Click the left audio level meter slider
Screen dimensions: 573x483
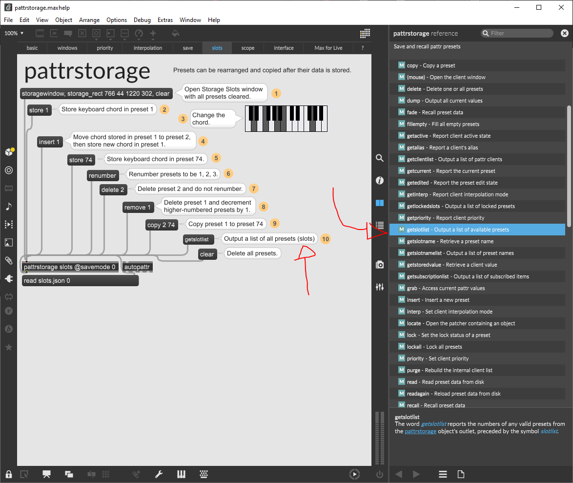(377, 438)
